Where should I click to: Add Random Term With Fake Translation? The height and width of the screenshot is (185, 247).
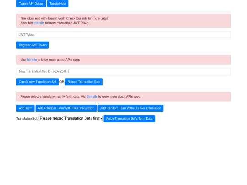(66, 108)
